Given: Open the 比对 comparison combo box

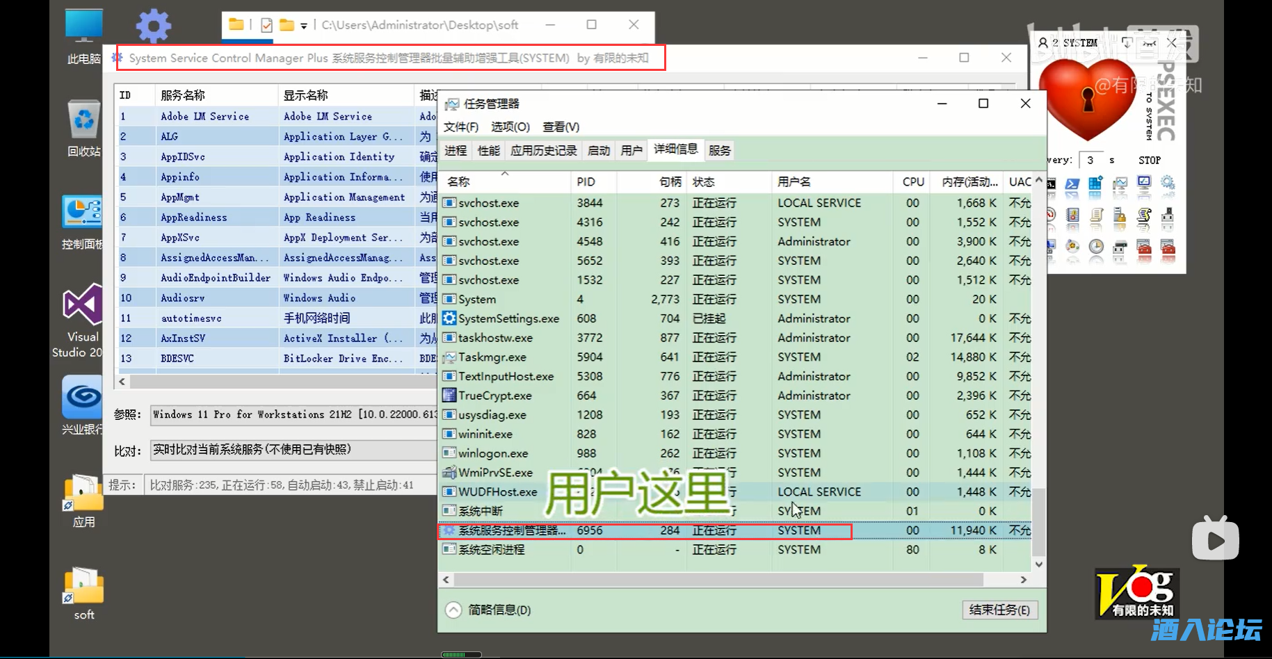Looking at the screenshot, I should coord(293,450).
